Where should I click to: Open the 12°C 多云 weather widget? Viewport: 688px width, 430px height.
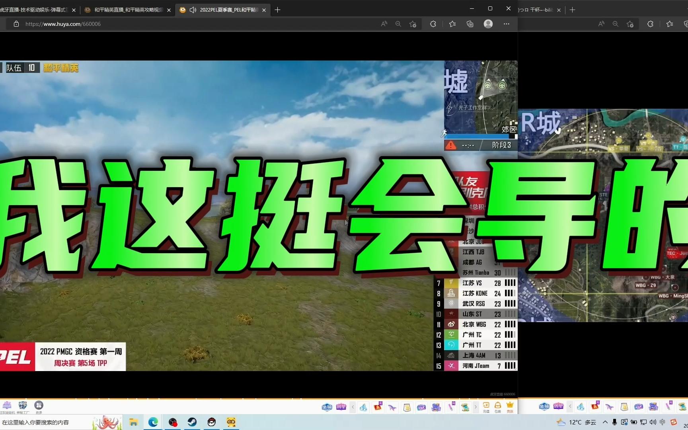pyautogui.click(x=577, y=422)
